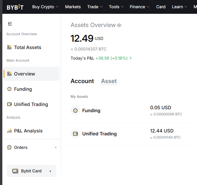Click the ≈ 0.00014140 BTC value

pyautogui.click(x=165, y=137)
